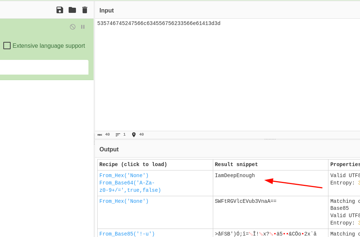Click the Input panel title
Image resolution: width=360 pixels, height=237 pixels.
[106, 10]
